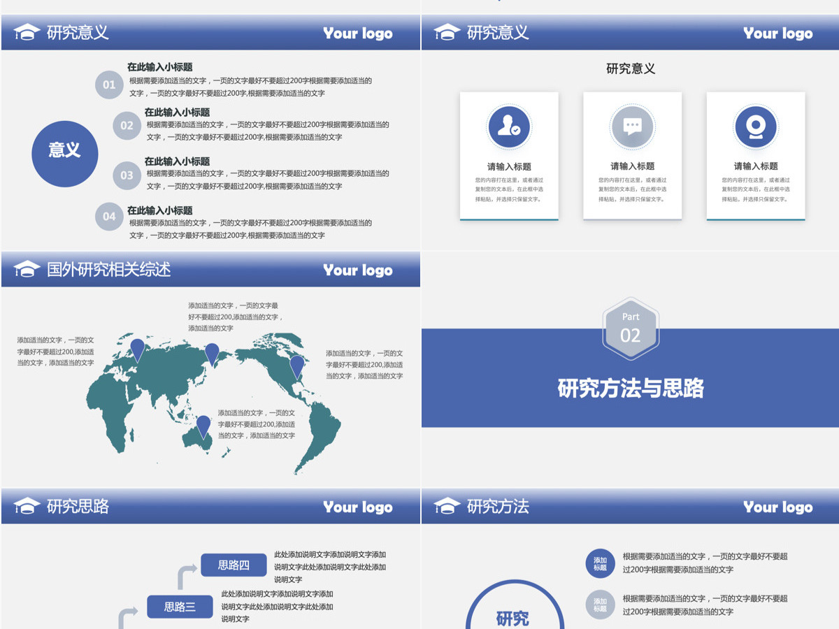Image resolution: width=839 pixels, height=629 pixels.
Task: Click graduation cap icon beside 国外研究相关综述
Action: (27, 270)
